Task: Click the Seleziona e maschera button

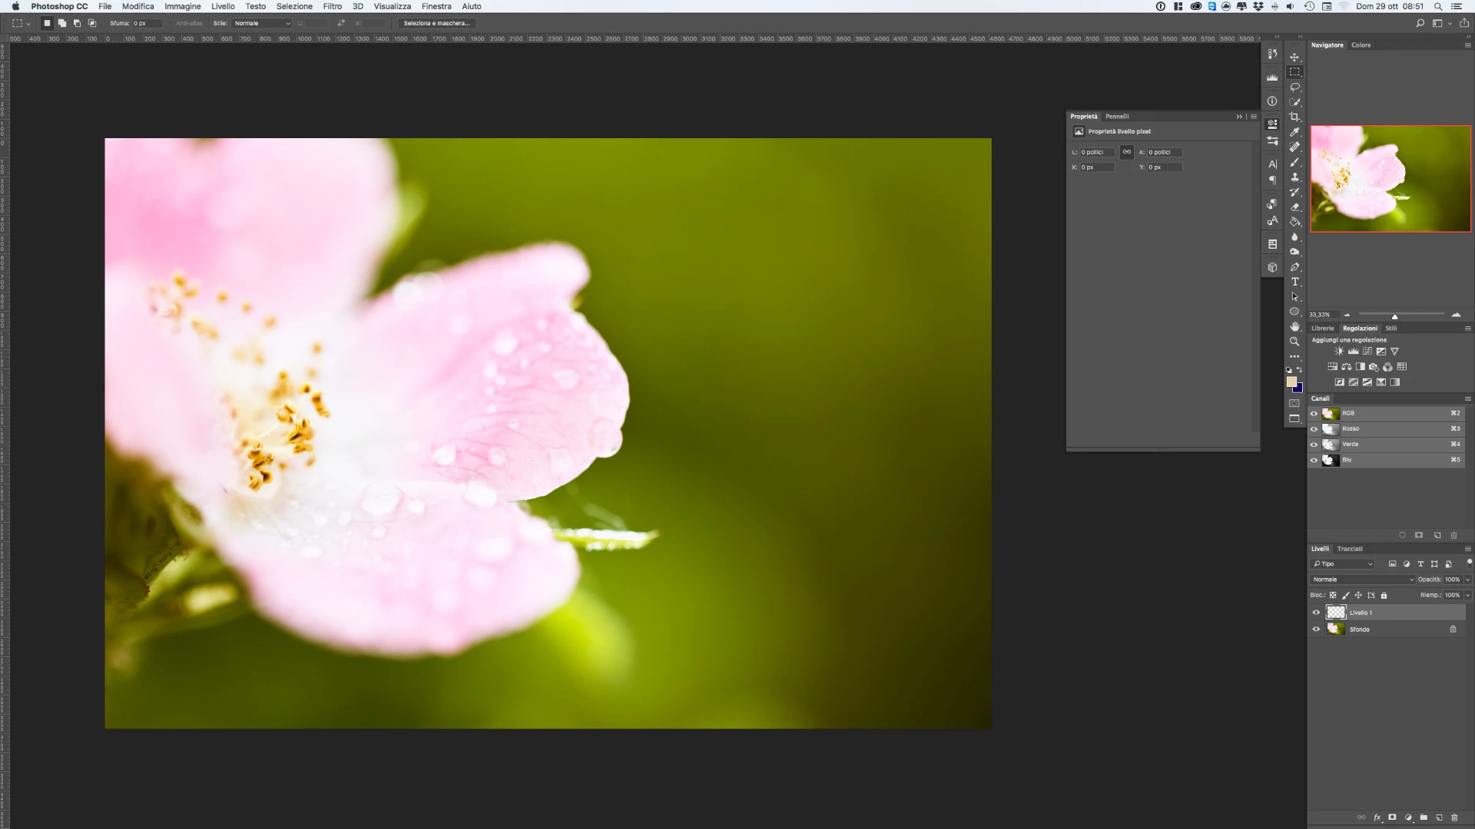Action: coord(436,23)
